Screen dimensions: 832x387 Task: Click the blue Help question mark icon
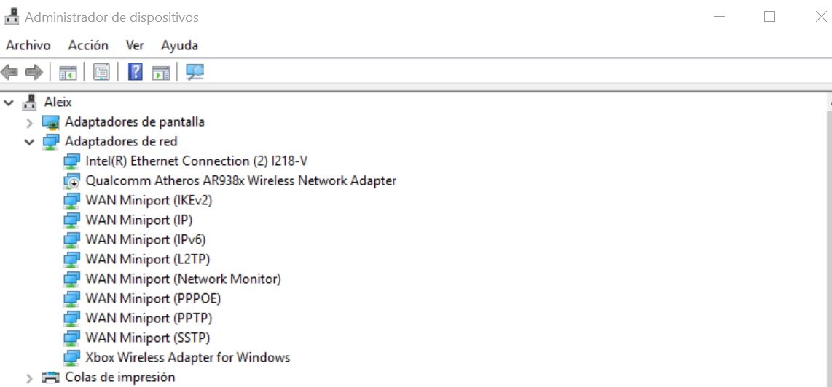click(x=136, y=72)
